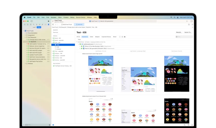Open the Breakpoint navigator
Viewport: 216px width, 128px height.
46,24
